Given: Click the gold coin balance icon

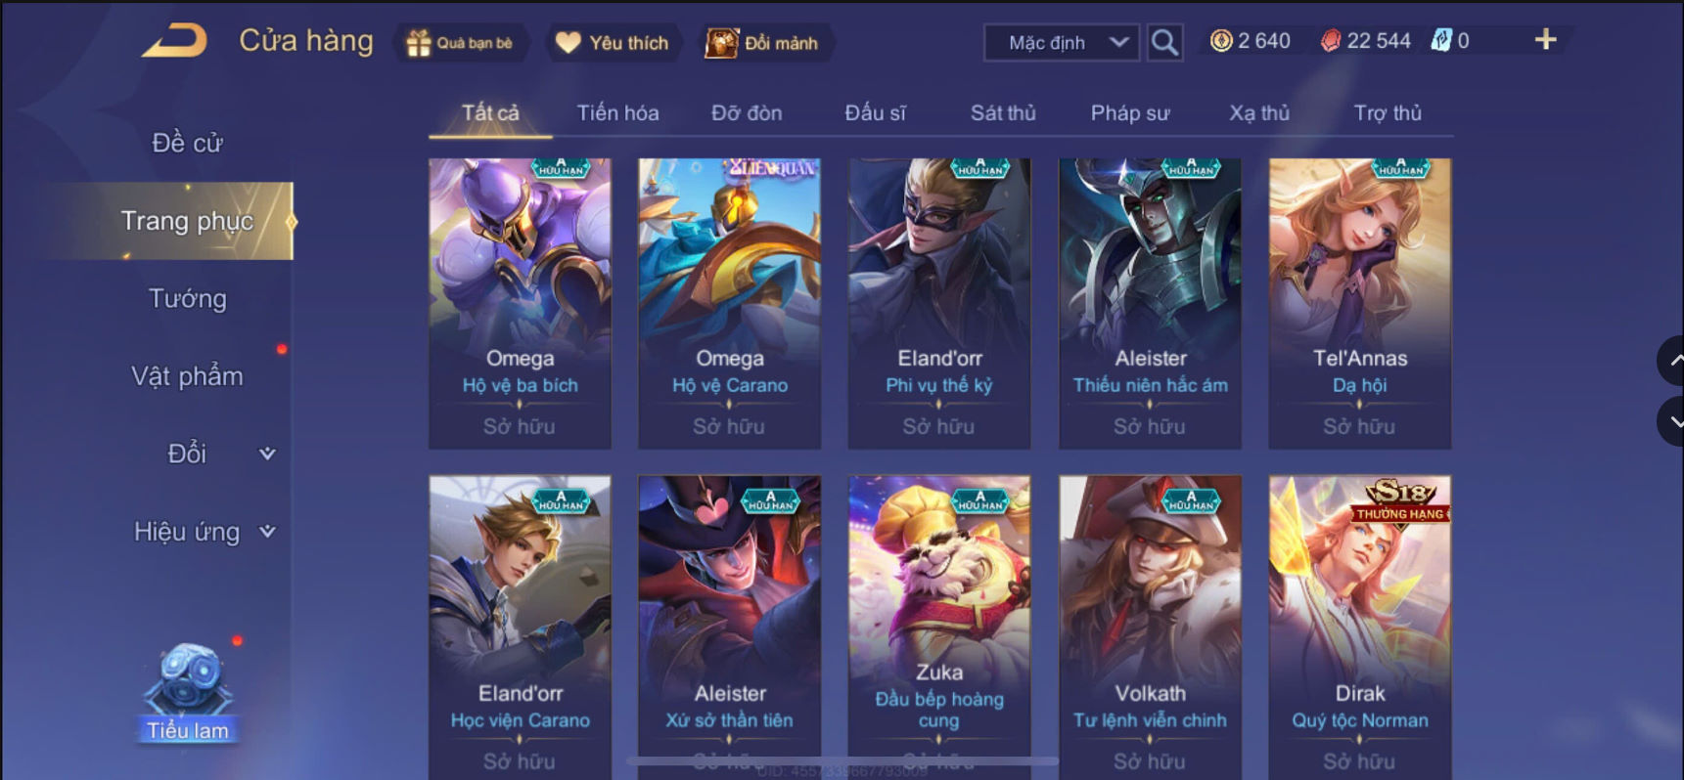Looking at the screenshot, I should click(1221, 41).
